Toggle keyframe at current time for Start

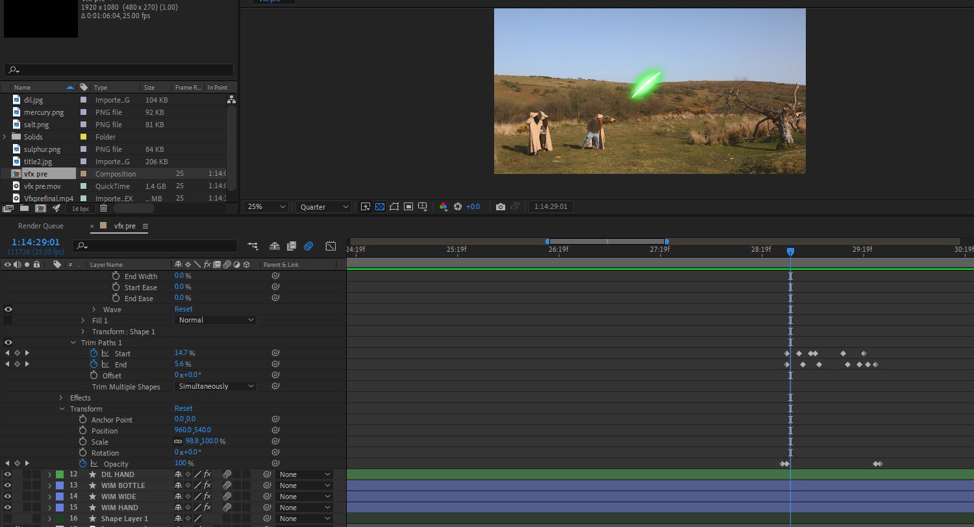[x=17, y=353]
